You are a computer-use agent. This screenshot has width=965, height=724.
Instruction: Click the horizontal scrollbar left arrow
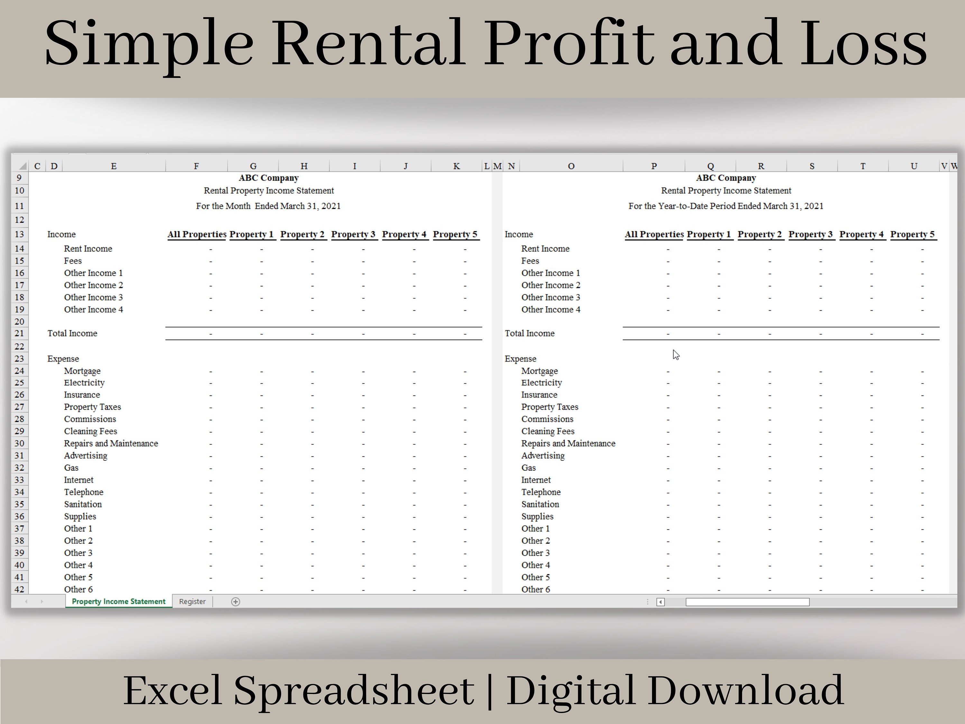(661, 602)
